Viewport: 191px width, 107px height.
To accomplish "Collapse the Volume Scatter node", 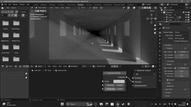I will click(105, 73).
